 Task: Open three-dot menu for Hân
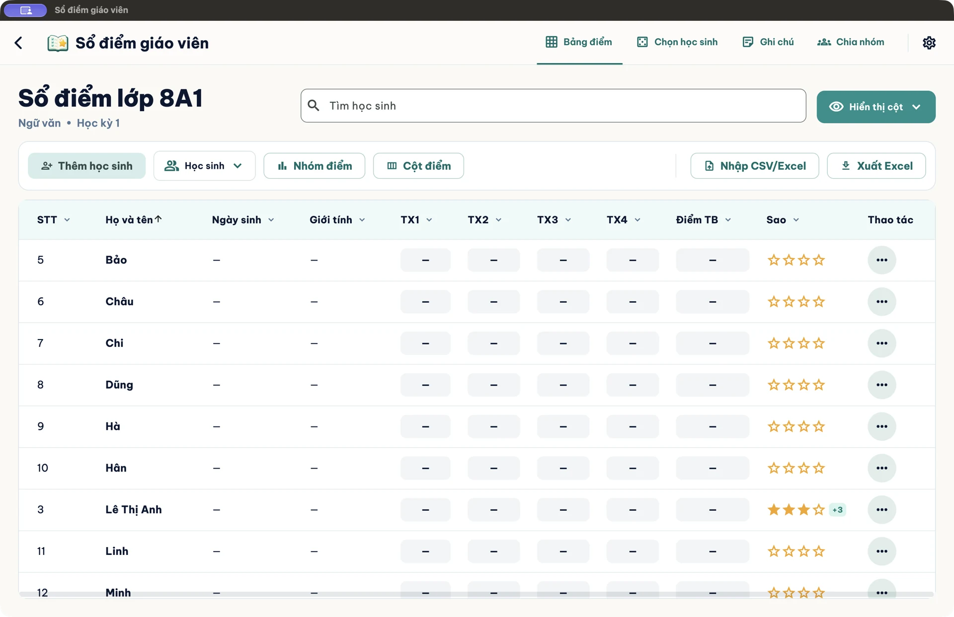point(882,468)
